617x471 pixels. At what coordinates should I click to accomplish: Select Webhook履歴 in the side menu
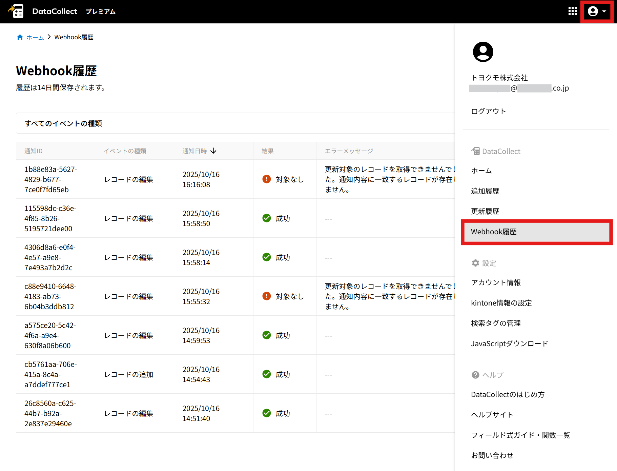[494, 232]
